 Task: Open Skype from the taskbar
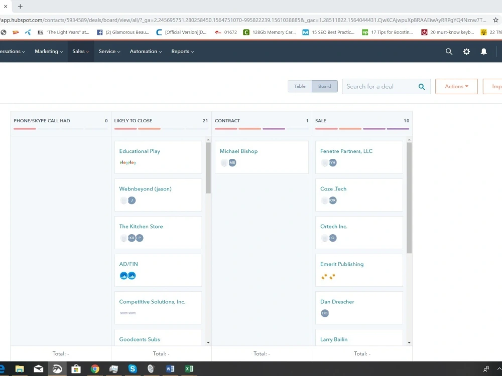click(133, 369)
